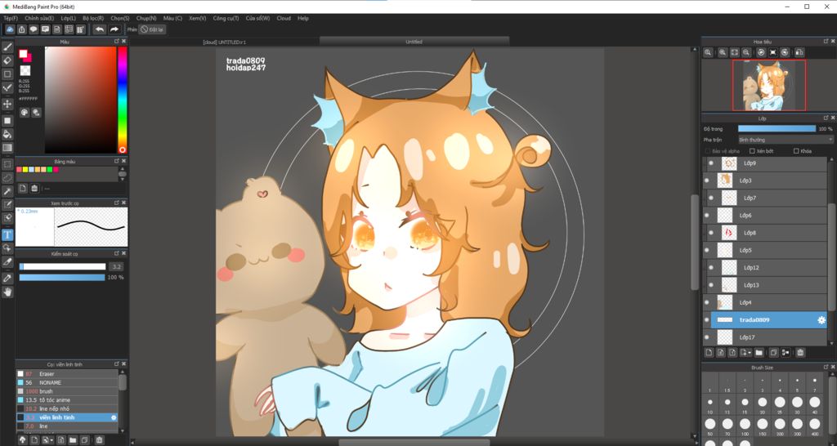This screenshot has height=446, width=837.
Task: Select the Gradient tool
Action: 7,148
